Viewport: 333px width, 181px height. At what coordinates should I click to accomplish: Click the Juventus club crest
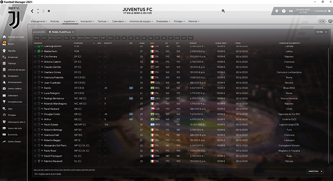click(x=14, y=18)
